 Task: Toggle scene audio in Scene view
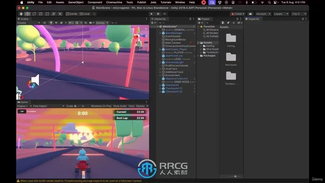(x=56, y=23)
